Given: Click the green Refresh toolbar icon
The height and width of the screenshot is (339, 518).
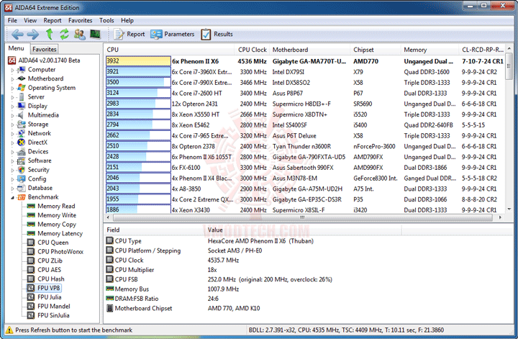Looking at the screenshot, I should pyautogui.click(x=64, y=34).
